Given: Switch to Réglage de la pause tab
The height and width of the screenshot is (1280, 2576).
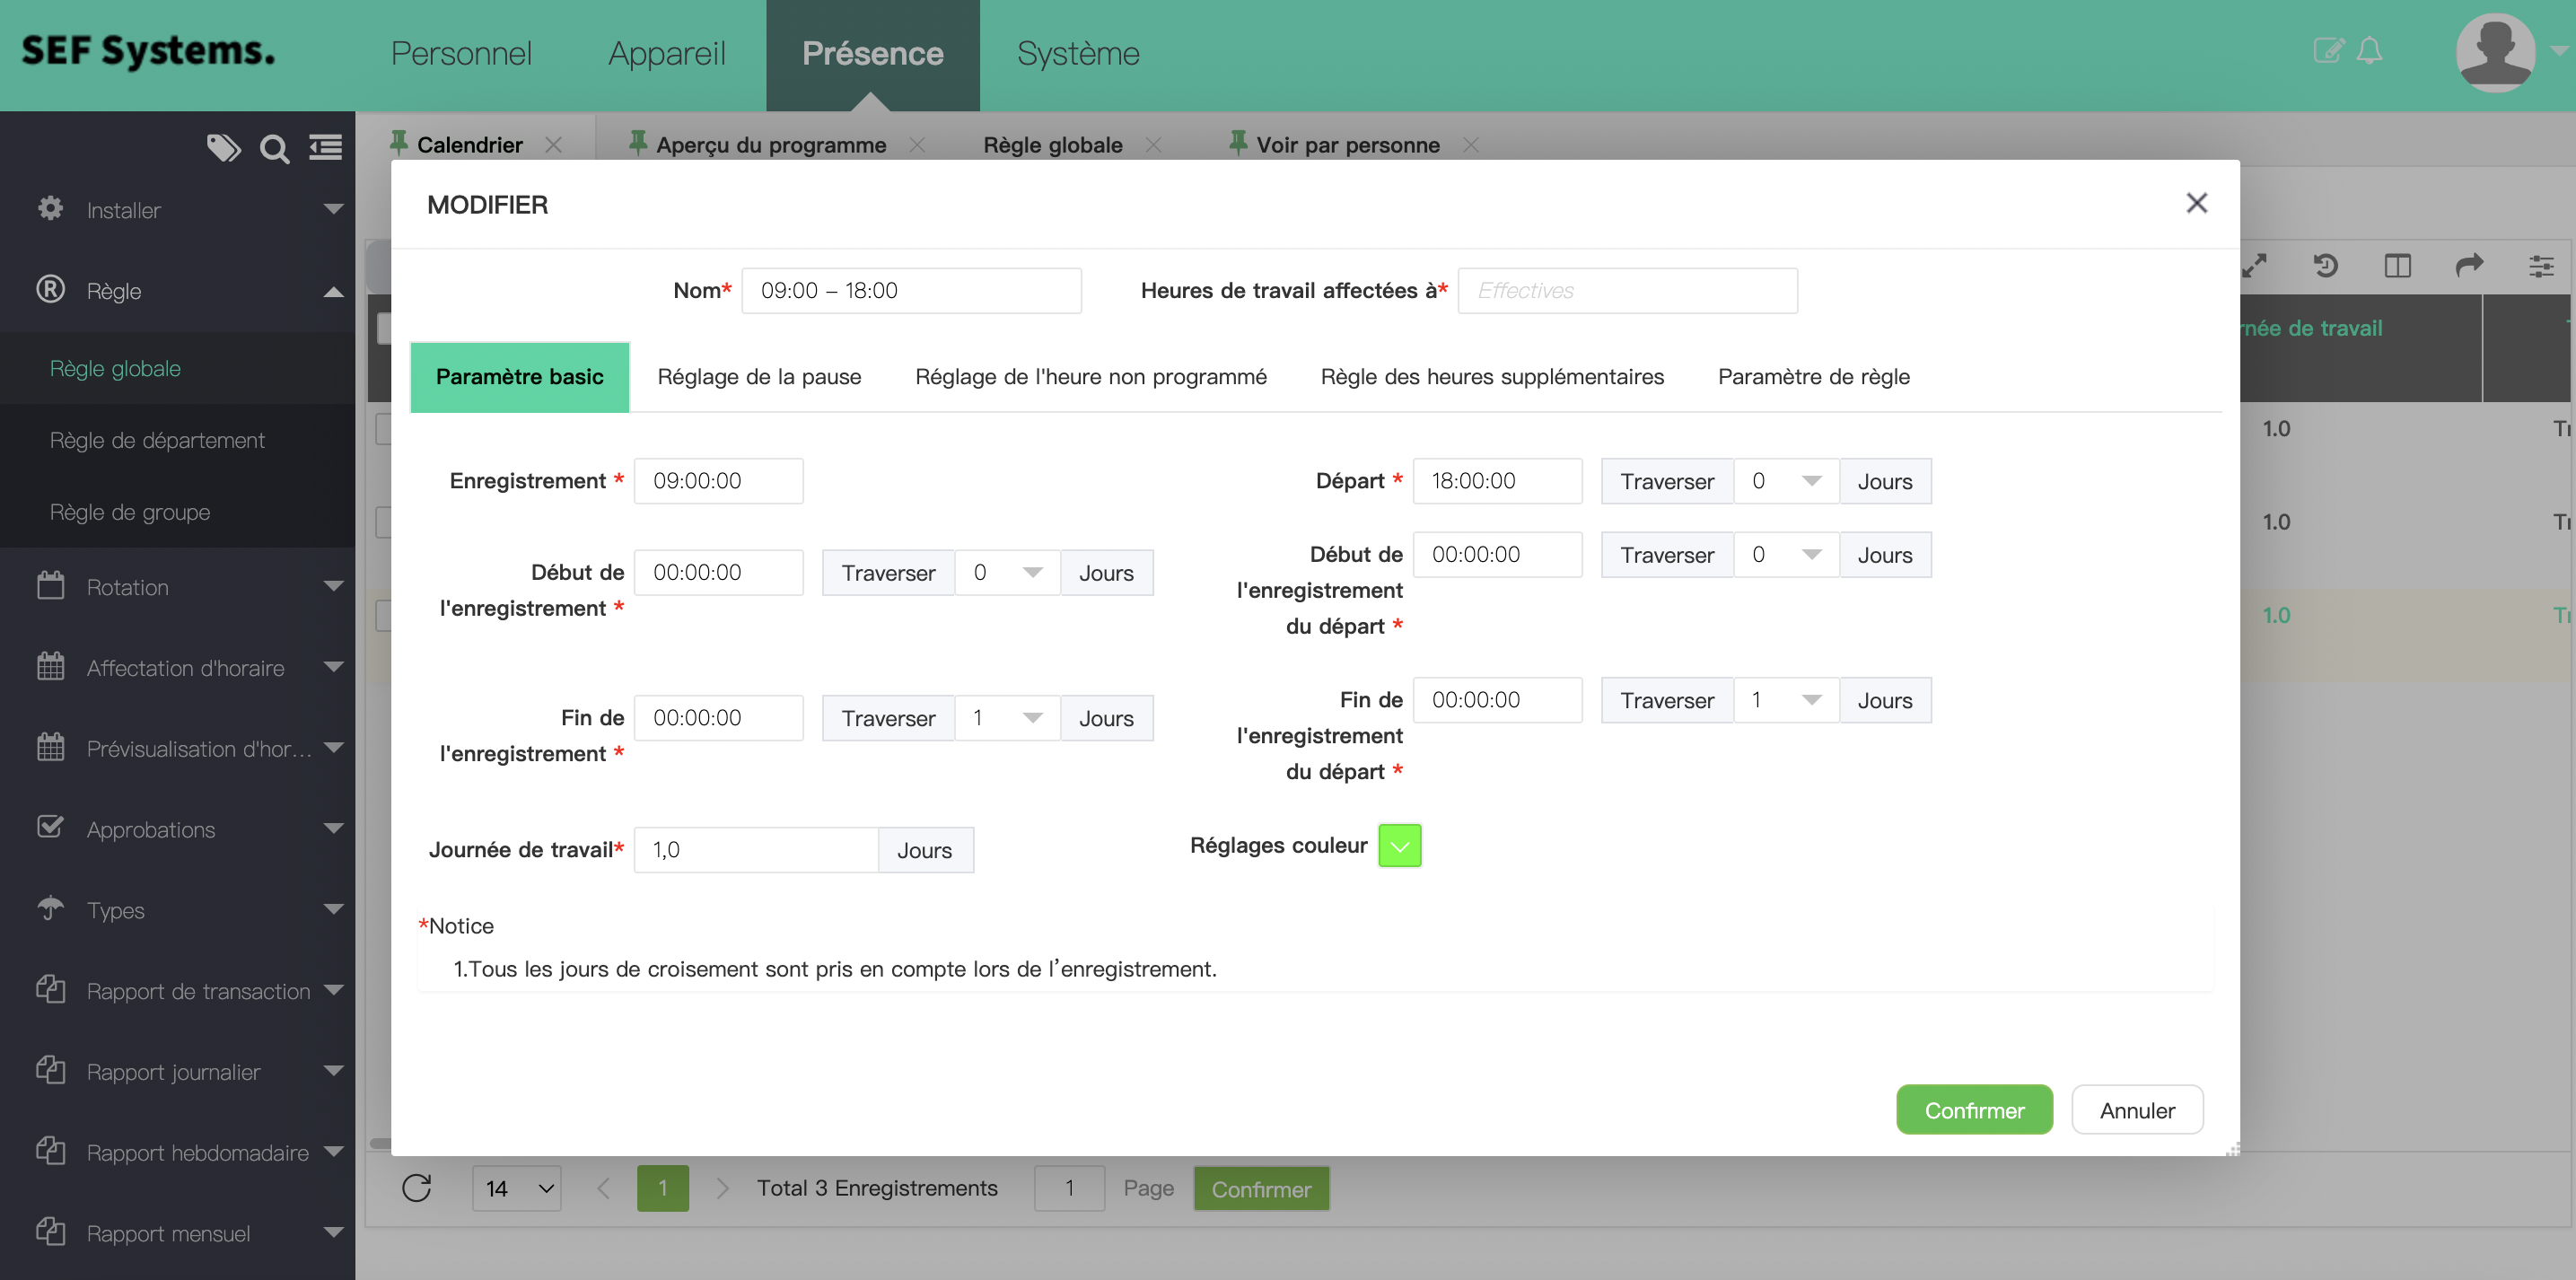Looking at the screenshot, I should click(x=759, y=377).
